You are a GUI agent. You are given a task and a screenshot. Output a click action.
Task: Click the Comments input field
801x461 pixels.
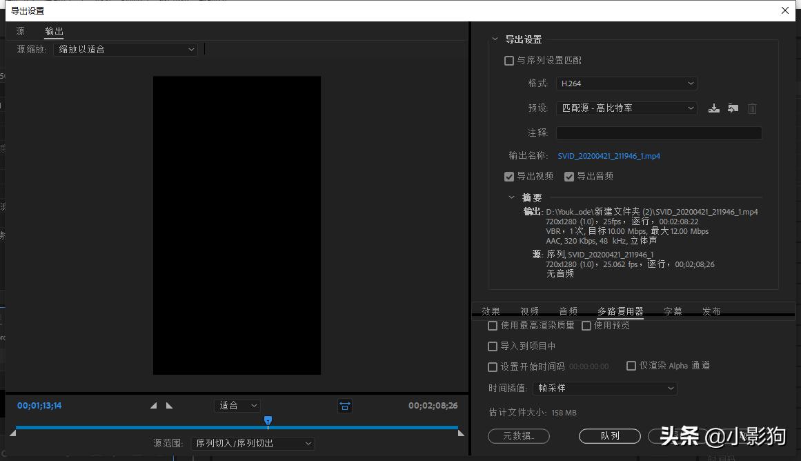659,133
